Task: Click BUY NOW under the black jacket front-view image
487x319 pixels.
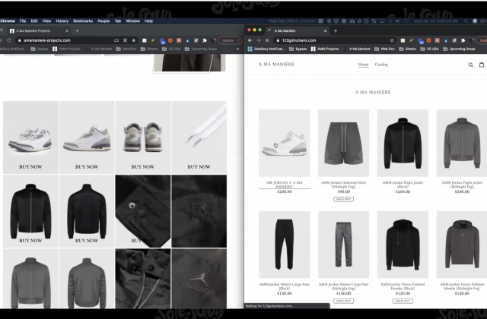Action: (30, 241)
